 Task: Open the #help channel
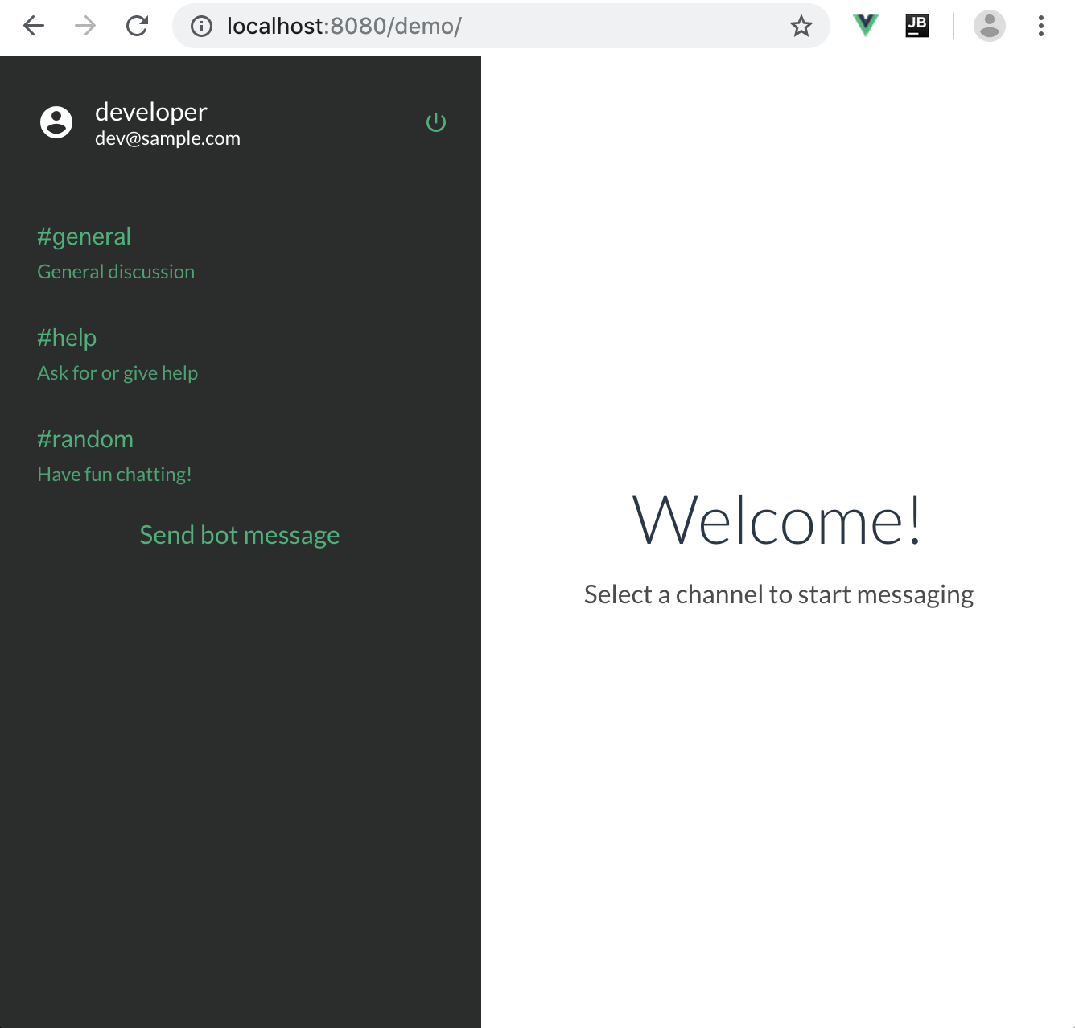(67, 338)
